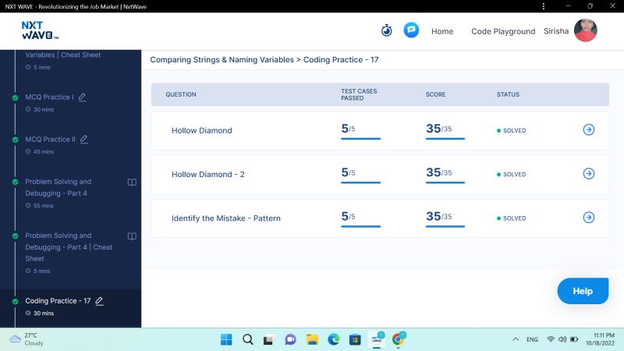Click Sirisha profile picture avatar
This screenshot has width=624, height=351.
click(x=585, y=30)
